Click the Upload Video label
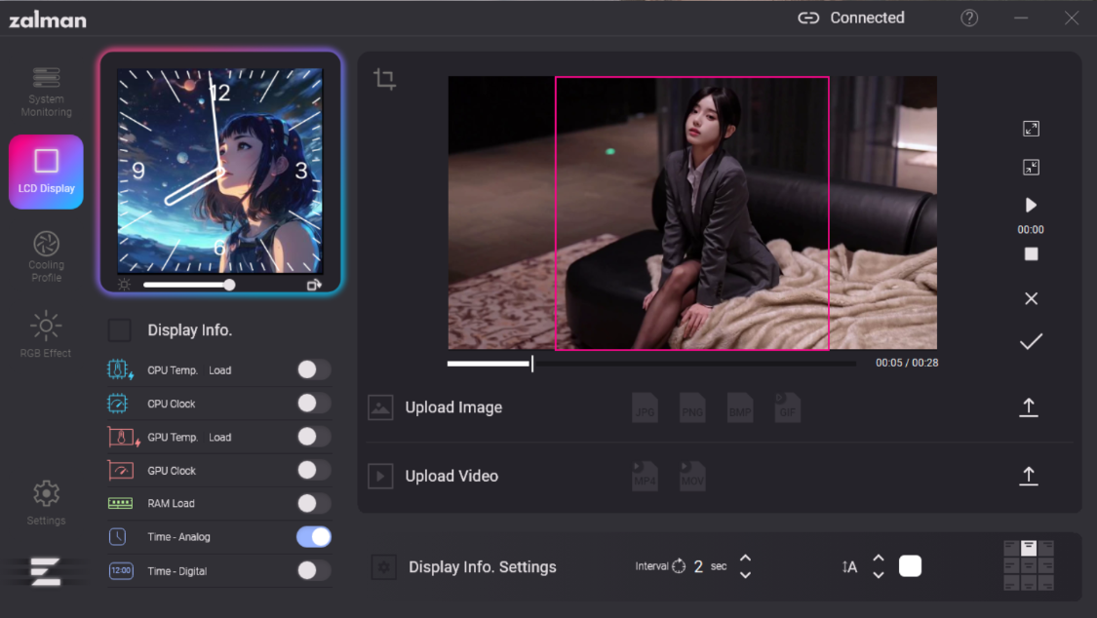Screen dimensions: 1097x618 click(x=451, y=476)
